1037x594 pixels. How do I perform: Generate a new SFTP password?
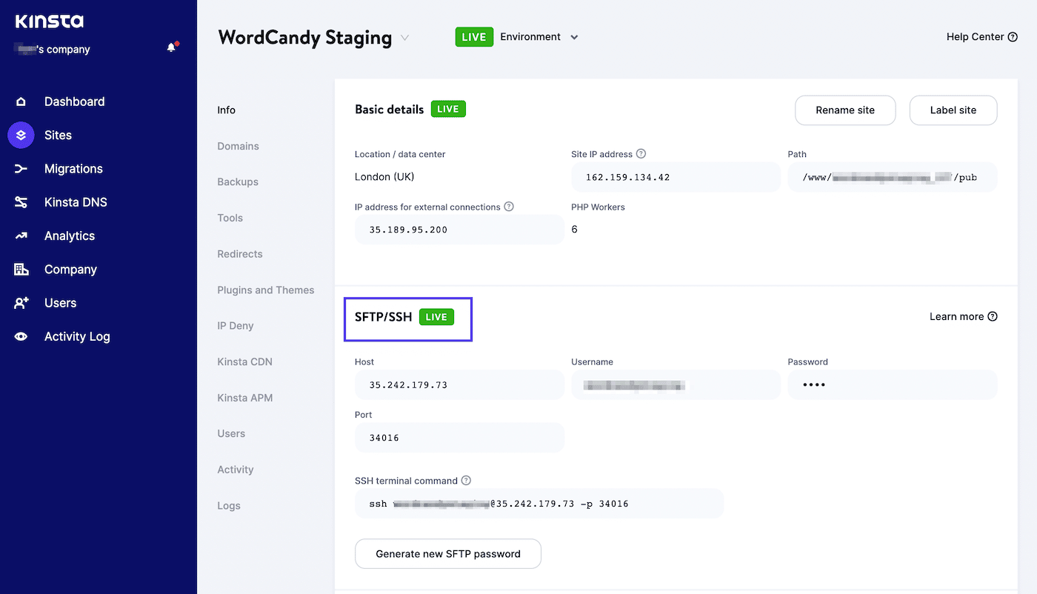(x=447, y=553)
